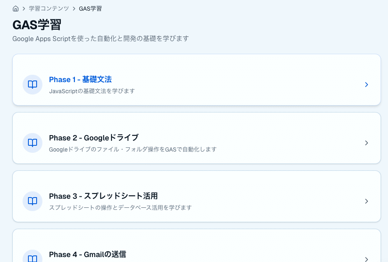Open Phase 2 using the chevron arrow
Viewport: 388px width, 262px height.
[366, 143]
